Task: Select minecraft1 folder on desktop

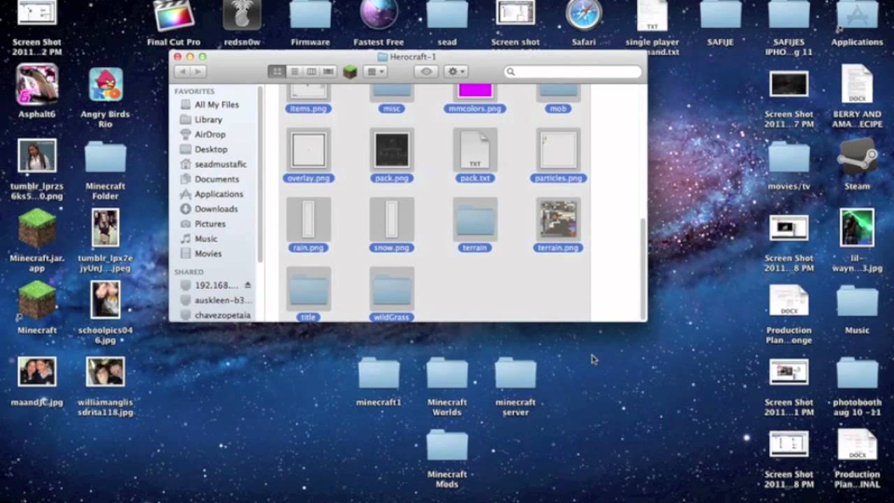Action: [x=379, y=374]
